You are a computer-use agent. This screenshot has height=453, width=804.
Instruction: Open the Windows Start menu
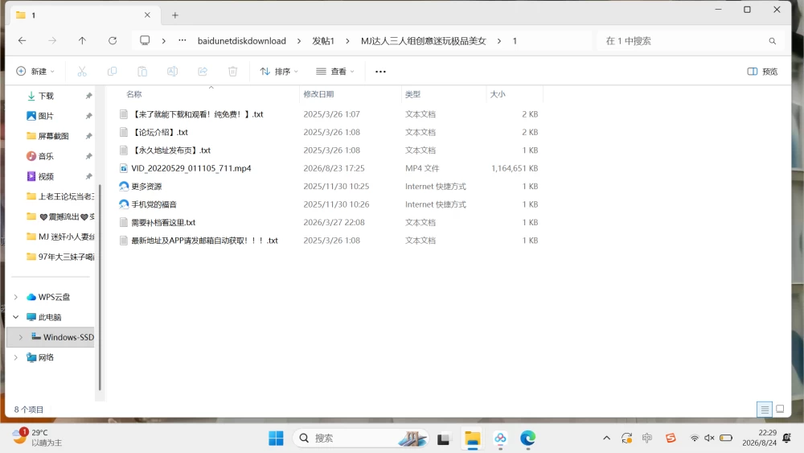(x=276, y=439)
